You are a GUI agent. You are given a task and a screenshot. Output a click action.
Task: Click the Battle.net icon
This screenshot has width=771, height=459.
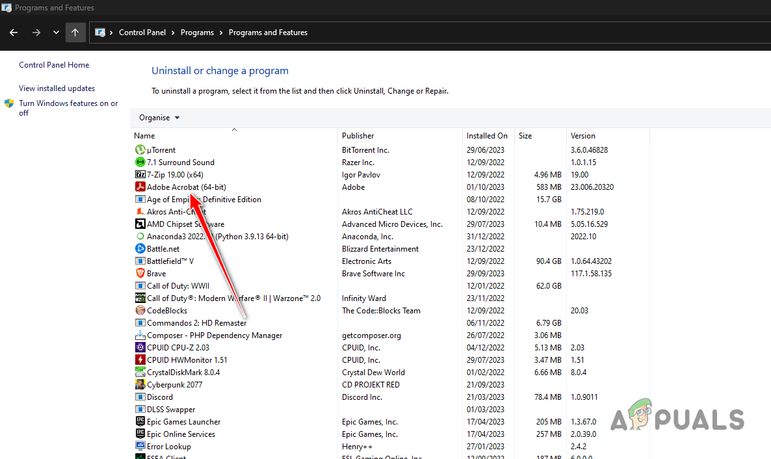[x=140, y=248]
